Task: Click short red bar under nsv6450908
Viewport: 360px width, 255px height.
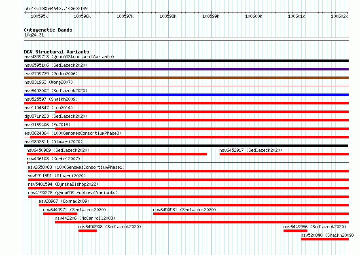Action: (x=87, y=231)
